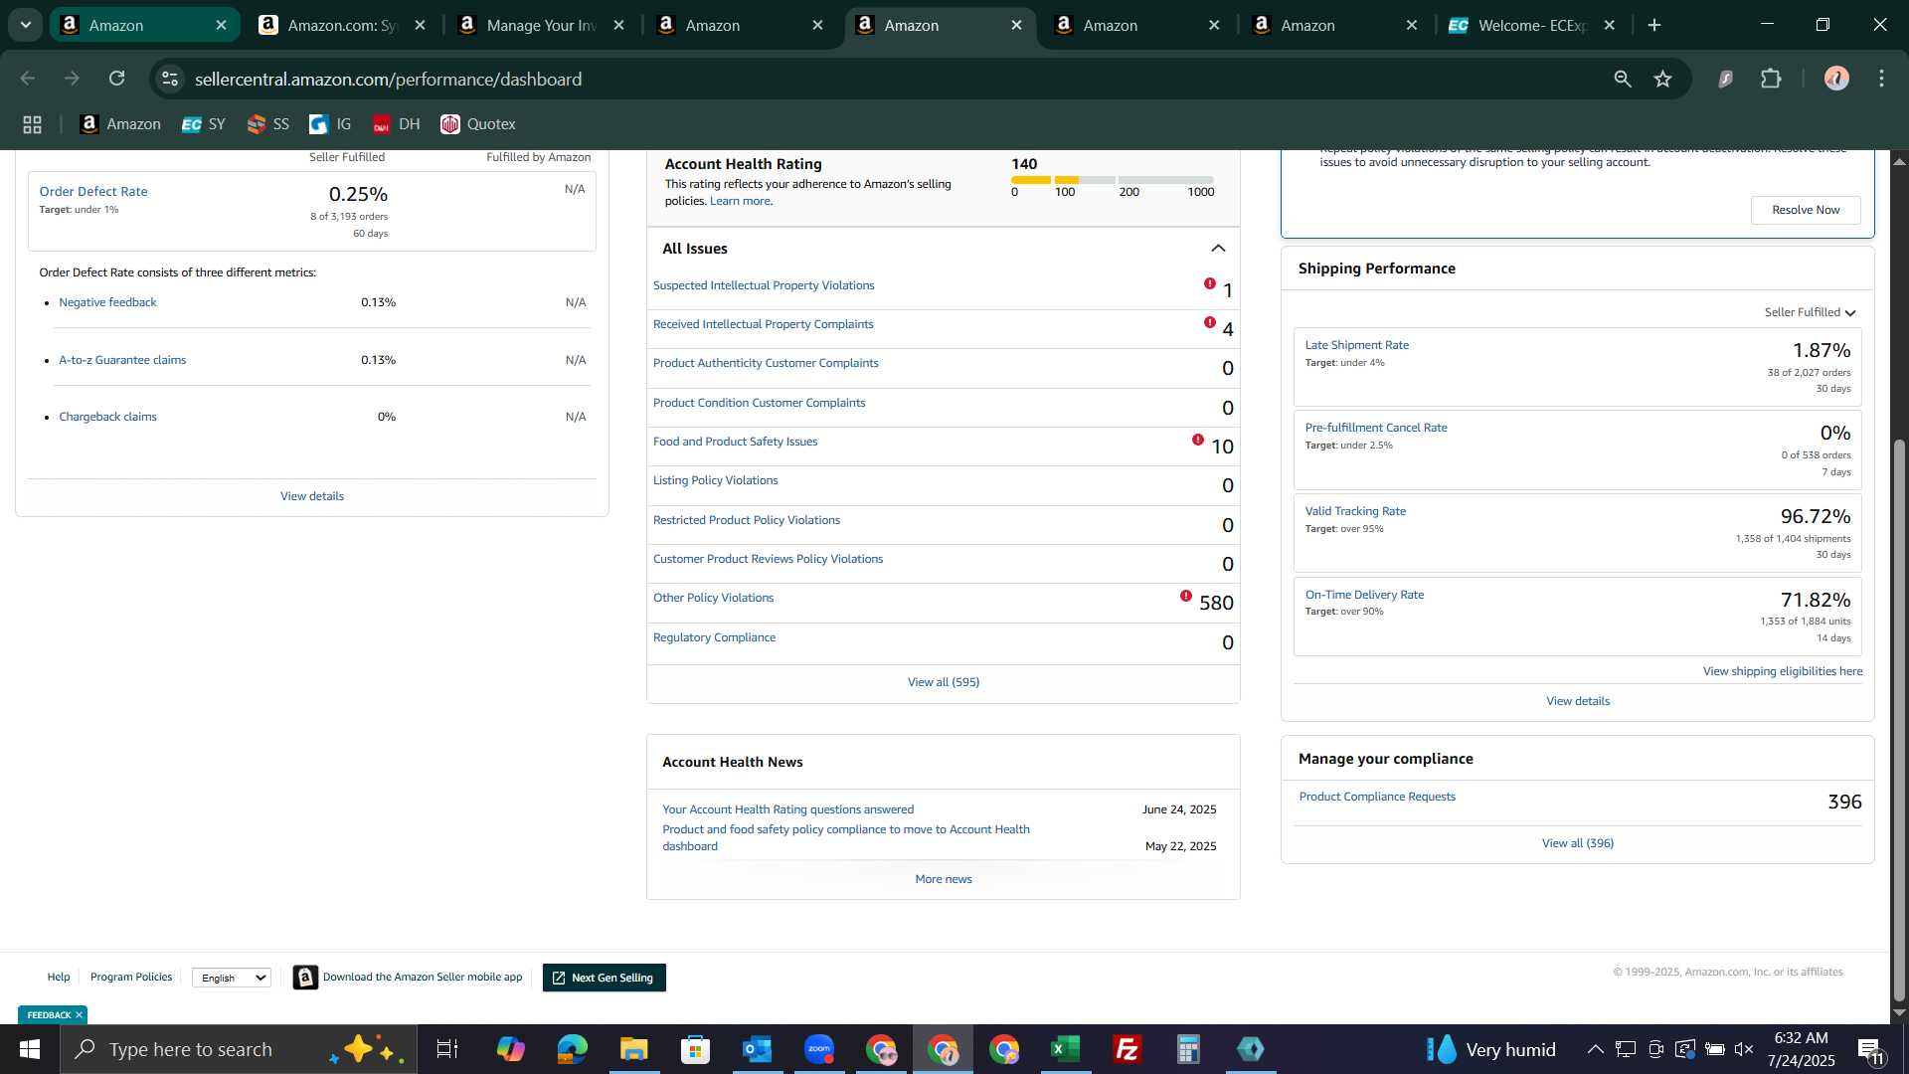This screenshot has height=1074, width=1909.
Task: Open tab search dropdown arrow
Action: coord(26,25)
